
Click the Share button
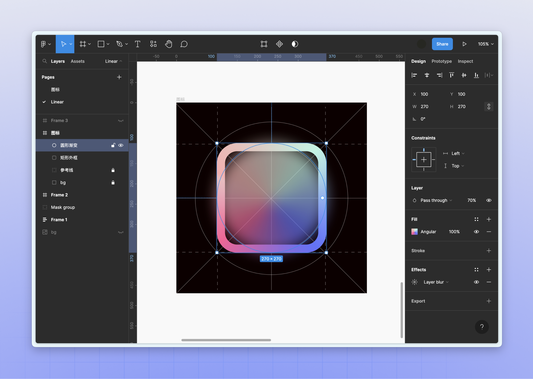point(442,44)
